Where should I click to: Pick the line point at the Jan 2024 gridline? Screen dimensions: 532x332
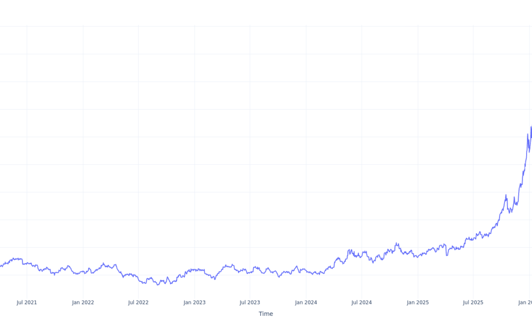coord(306,272)
